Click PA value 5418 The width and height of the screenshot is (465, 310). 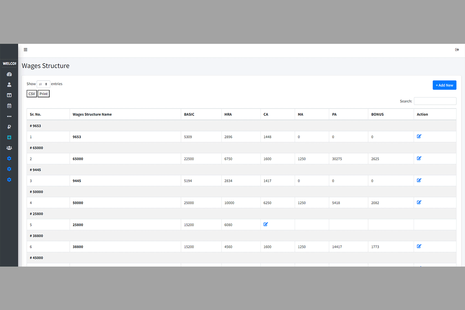pos(336,203)
